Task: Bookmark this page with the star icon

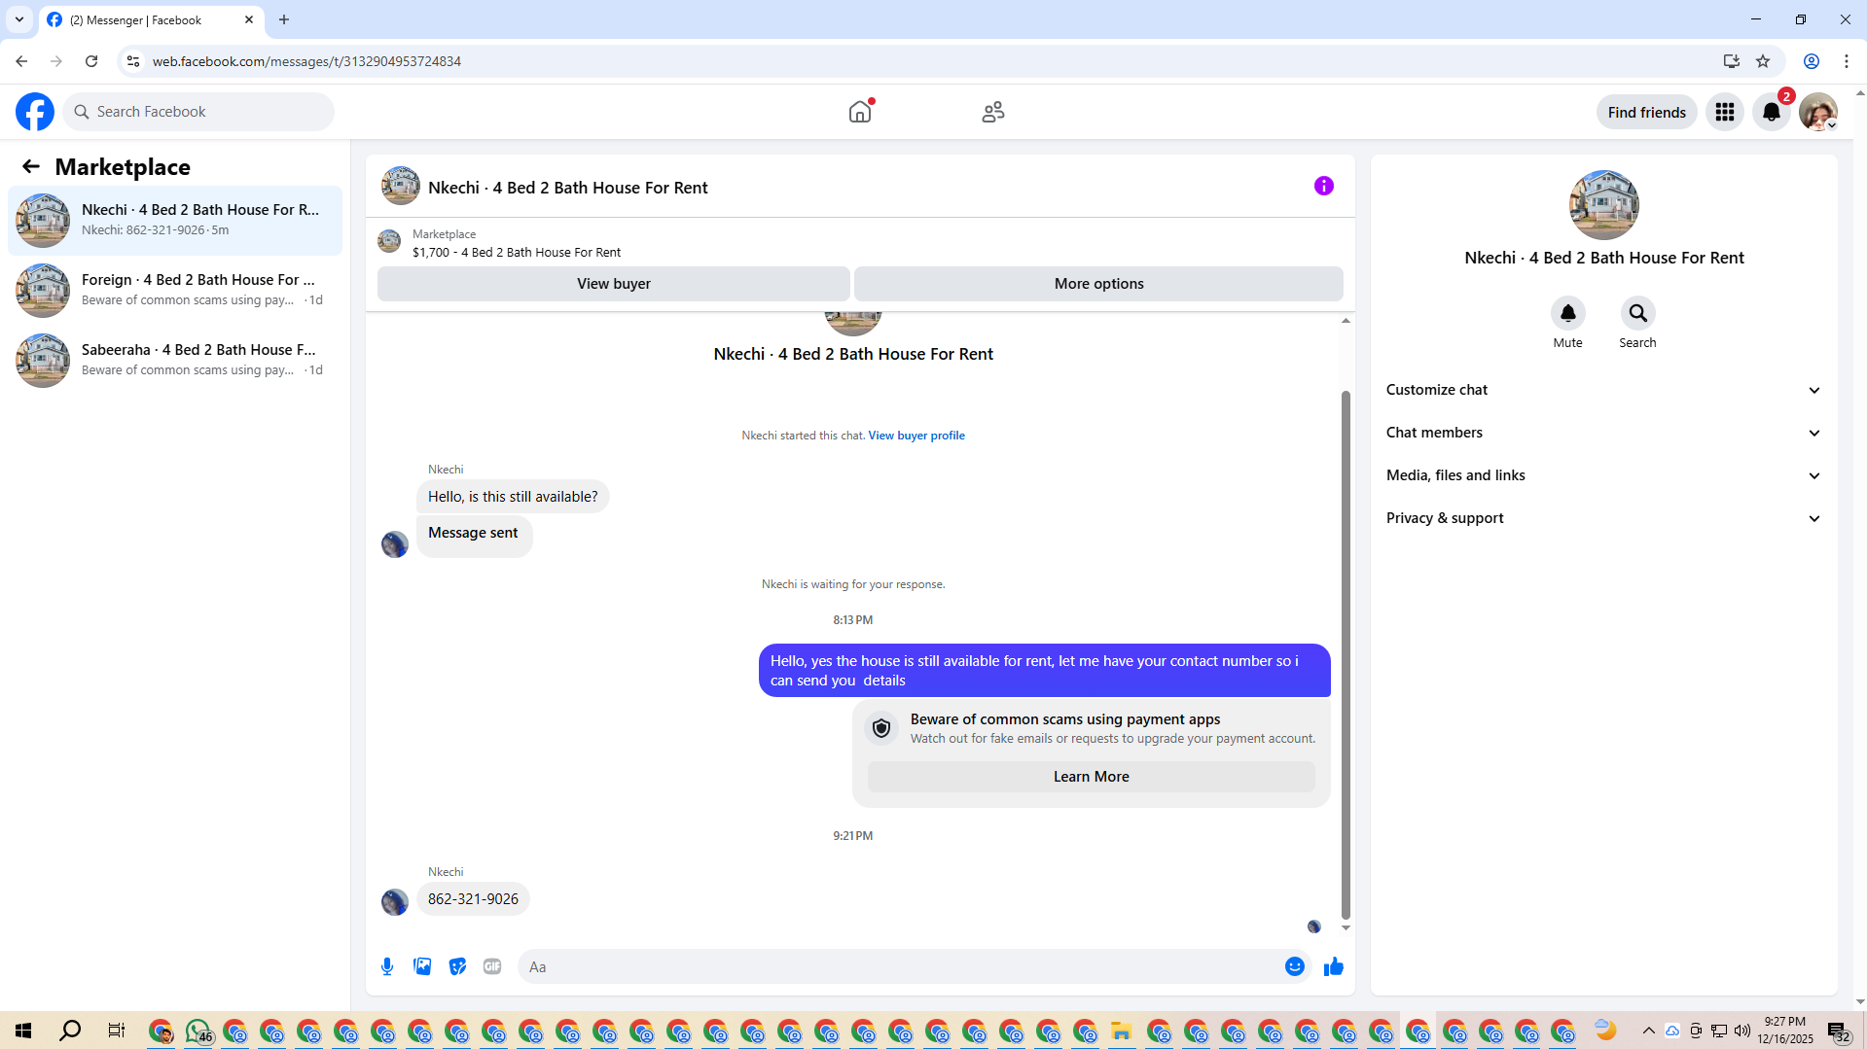Action: pyautogui.click(x=1763, y=61)
